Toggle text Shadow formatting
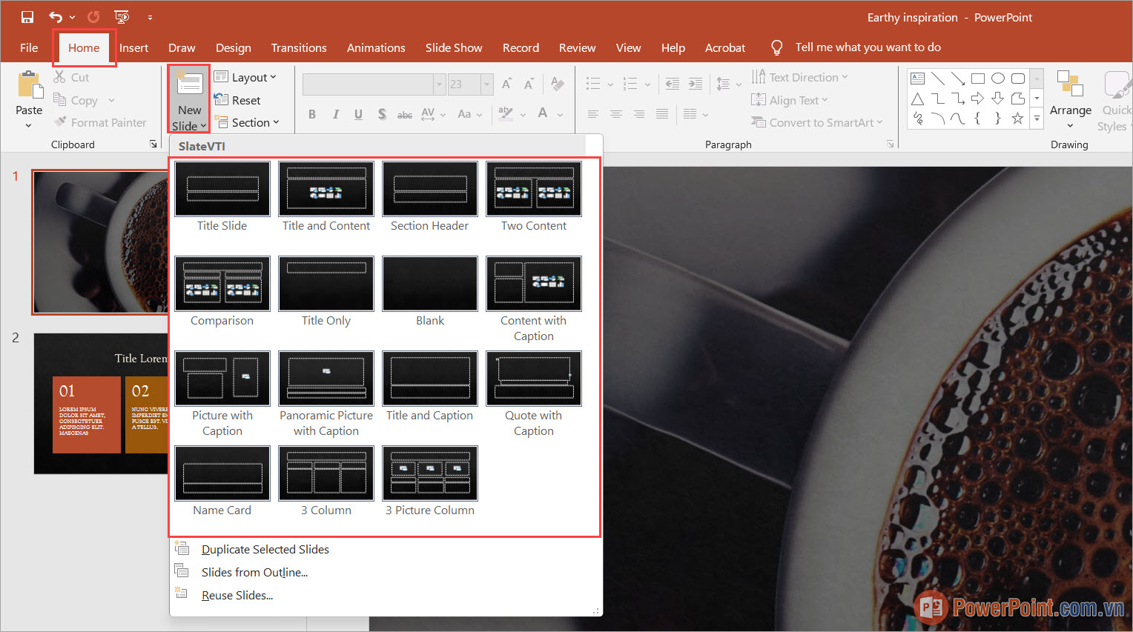This screenshot has height=632, width=1133. click(382, 114)
